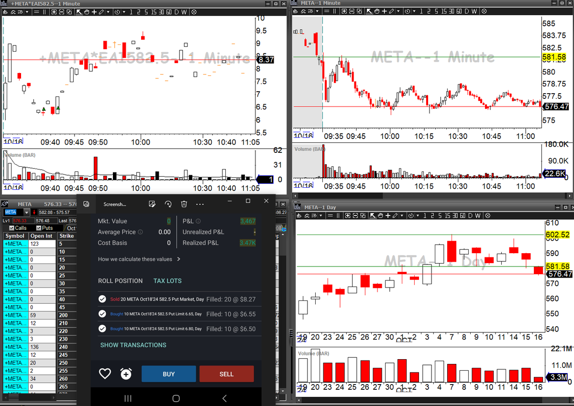Click the symbol input field showing META

click(13, 212)
